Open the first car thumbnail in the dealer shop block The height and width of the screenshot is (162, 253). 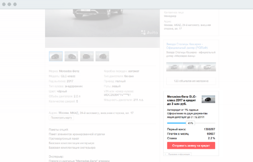tap(174, 67)
